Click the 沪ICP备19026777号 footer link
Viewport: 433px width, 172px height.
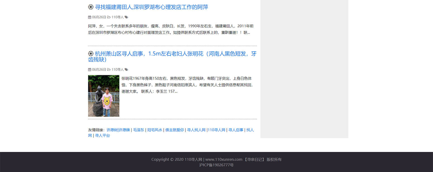tap(216, 165)
